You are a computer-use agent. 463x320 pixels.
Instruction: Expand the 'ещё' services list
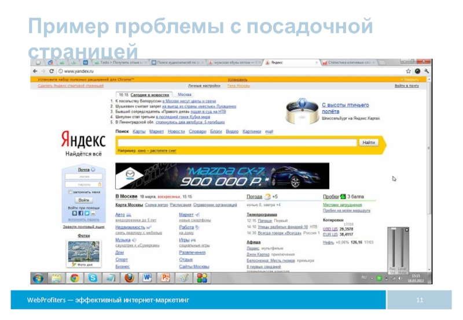click(269, 132)
